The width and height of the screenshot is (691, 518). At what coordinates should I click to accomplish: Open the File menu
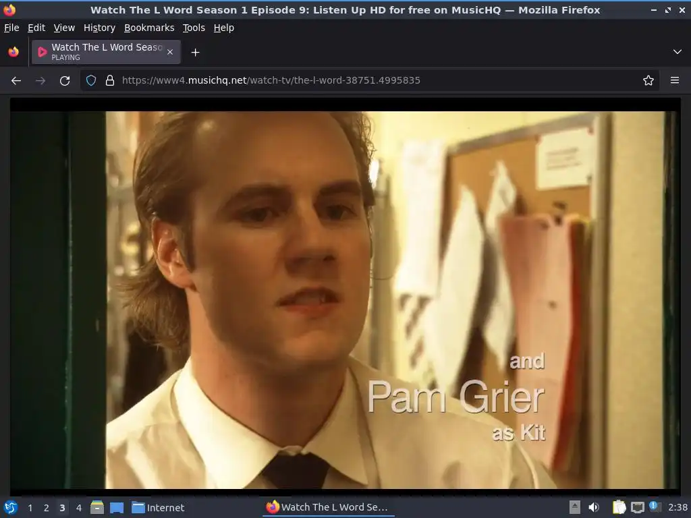point(11,28)
